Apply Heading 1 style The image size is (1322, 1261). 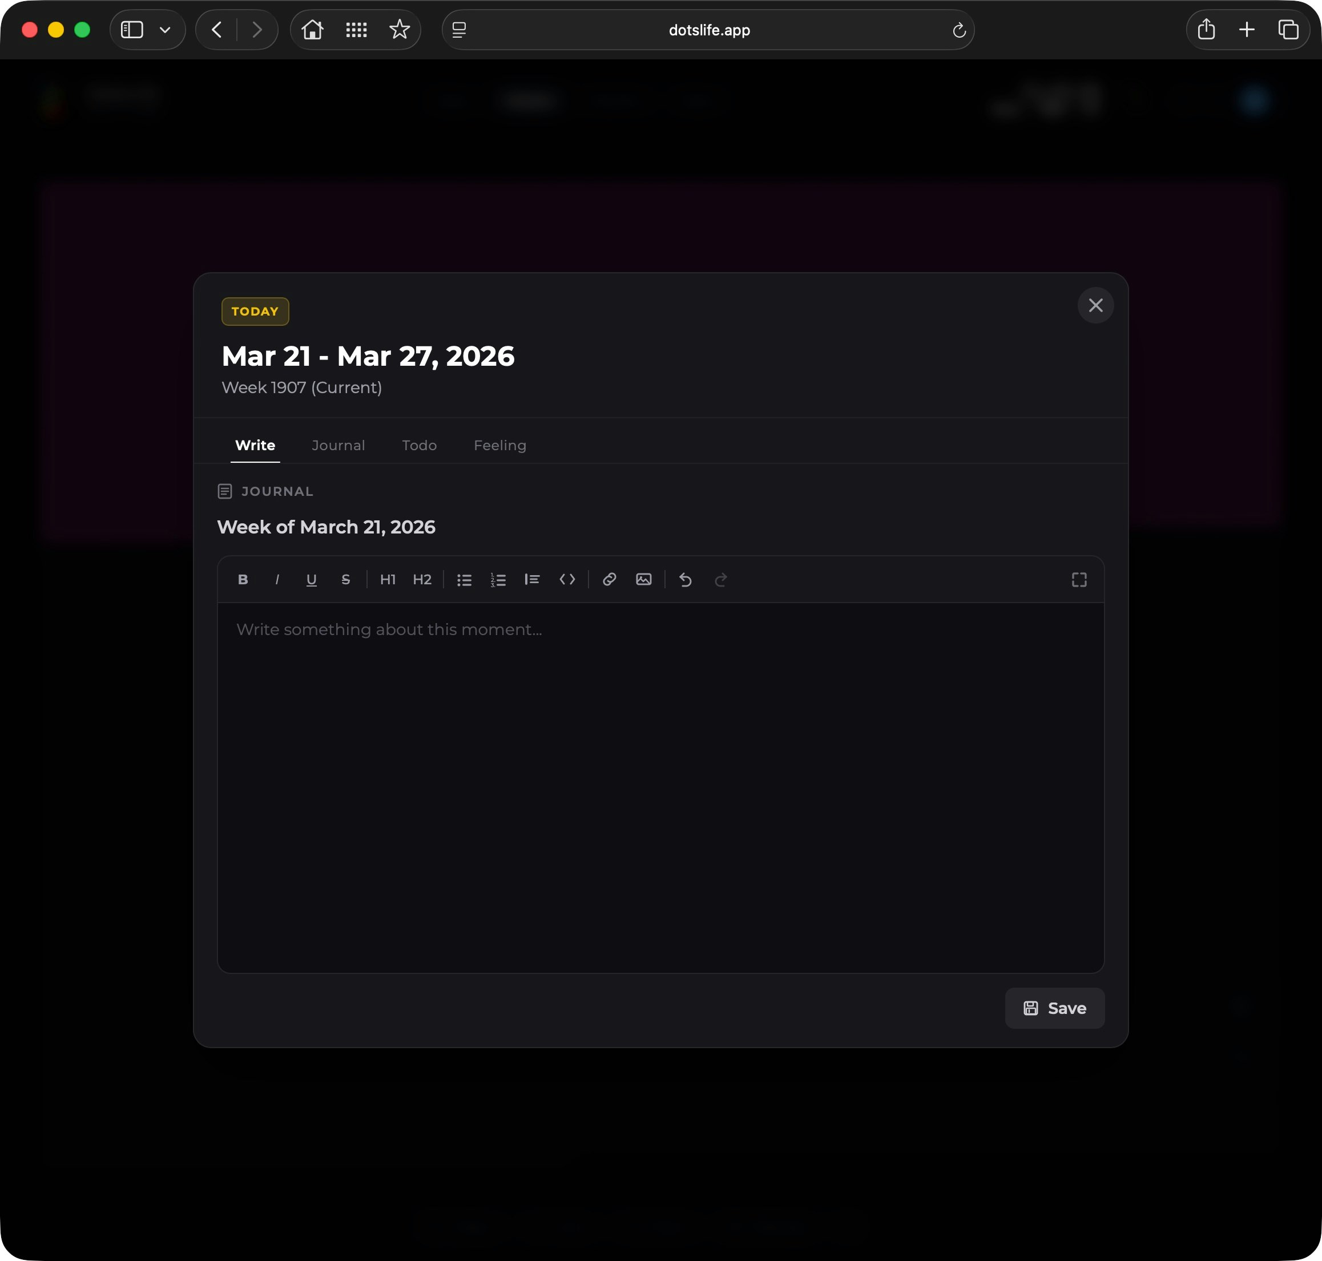coord(388,579)
